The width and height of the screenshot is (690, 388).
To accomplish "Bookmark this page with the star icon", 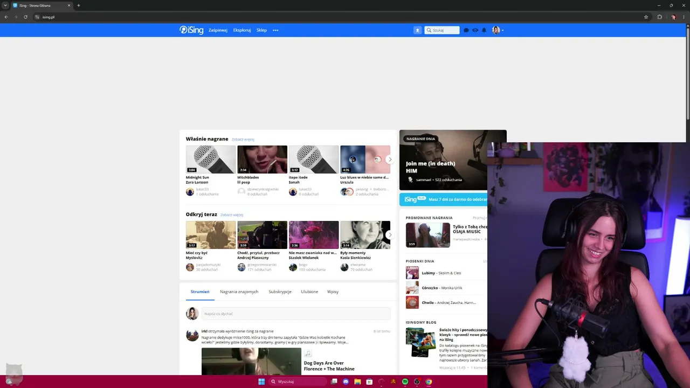I will [x=646, y=17].
